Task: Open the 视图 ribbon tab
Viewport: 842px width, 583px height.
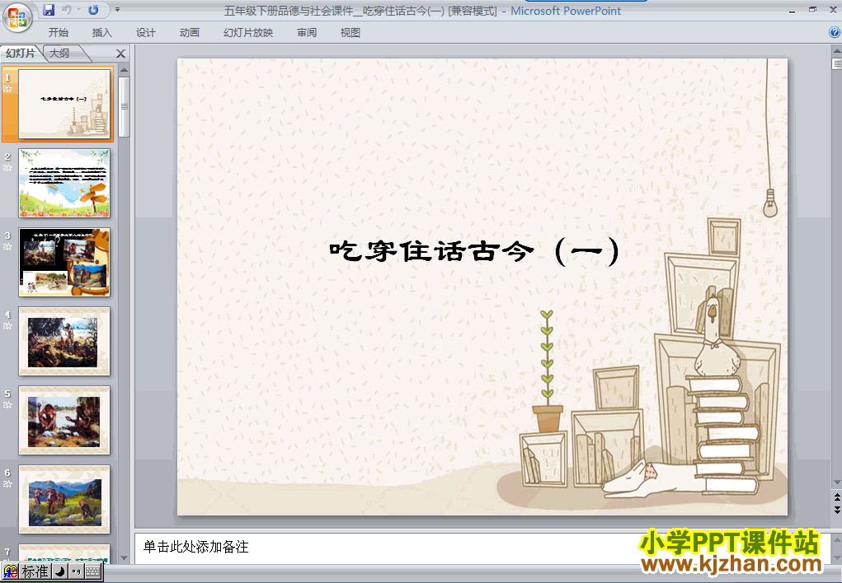Action: click(x=350, y=33)
